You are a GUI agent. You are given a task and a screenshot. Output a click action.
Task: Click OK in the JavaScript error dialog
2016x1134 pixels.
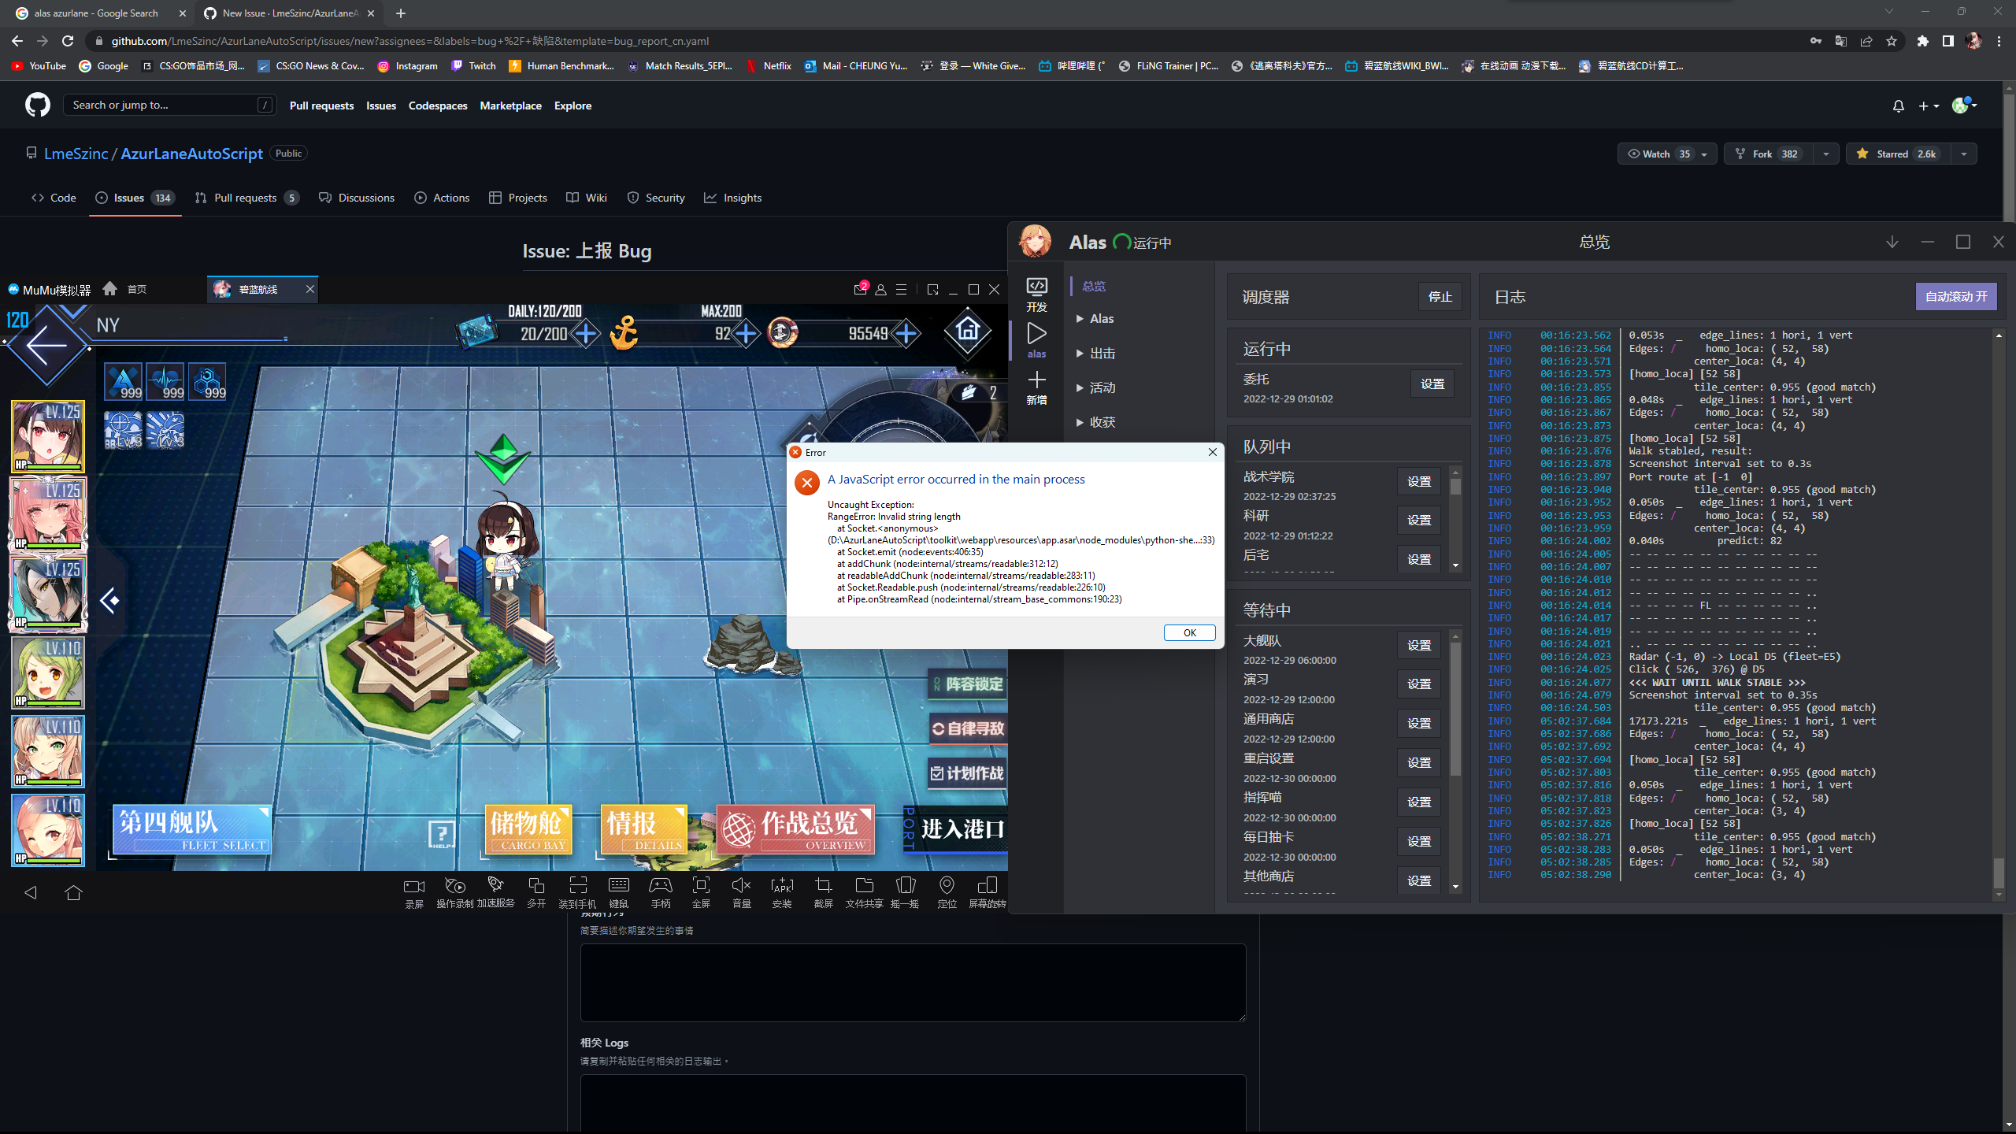(1189, 632)
